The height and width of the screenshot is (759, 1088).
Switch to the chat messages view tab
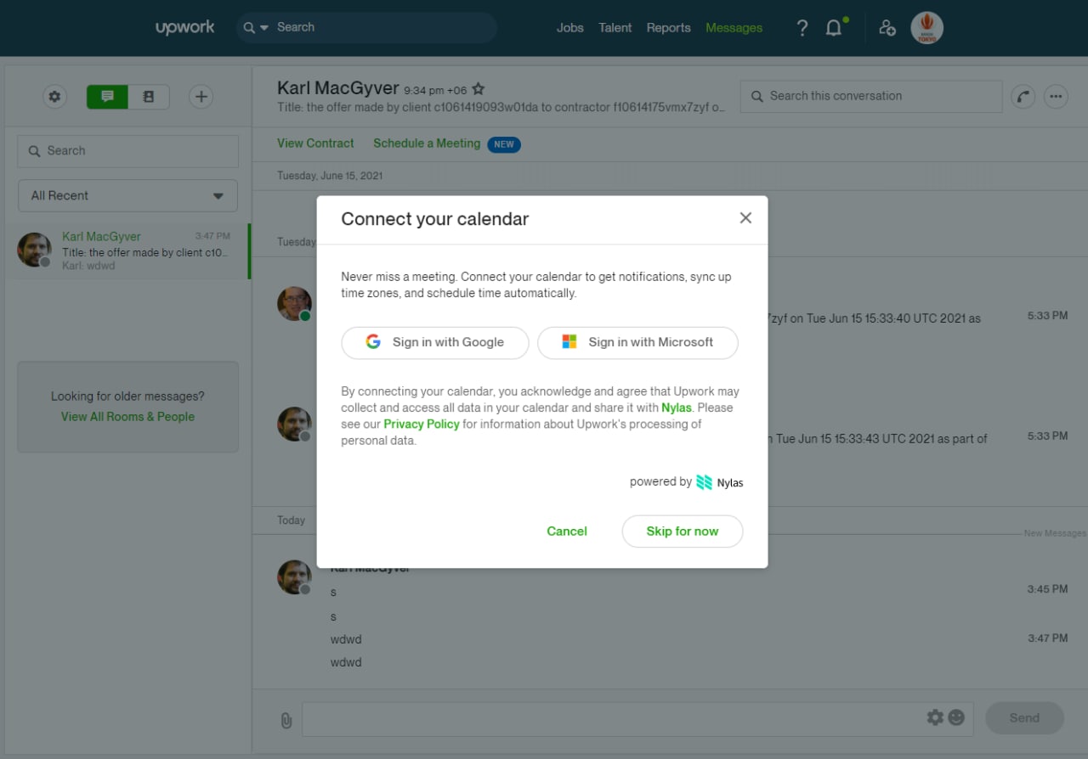coord(107,97)
